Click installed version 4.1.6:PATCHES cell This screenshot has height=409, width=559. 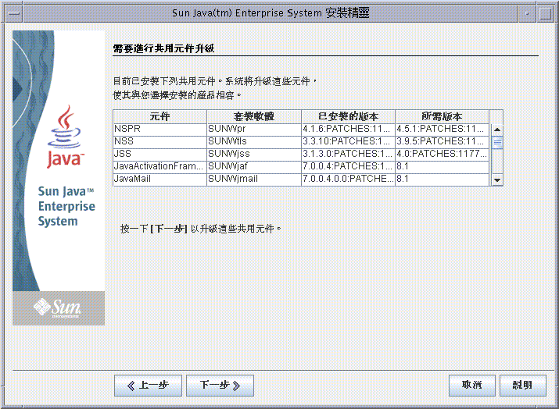[349, 129]
